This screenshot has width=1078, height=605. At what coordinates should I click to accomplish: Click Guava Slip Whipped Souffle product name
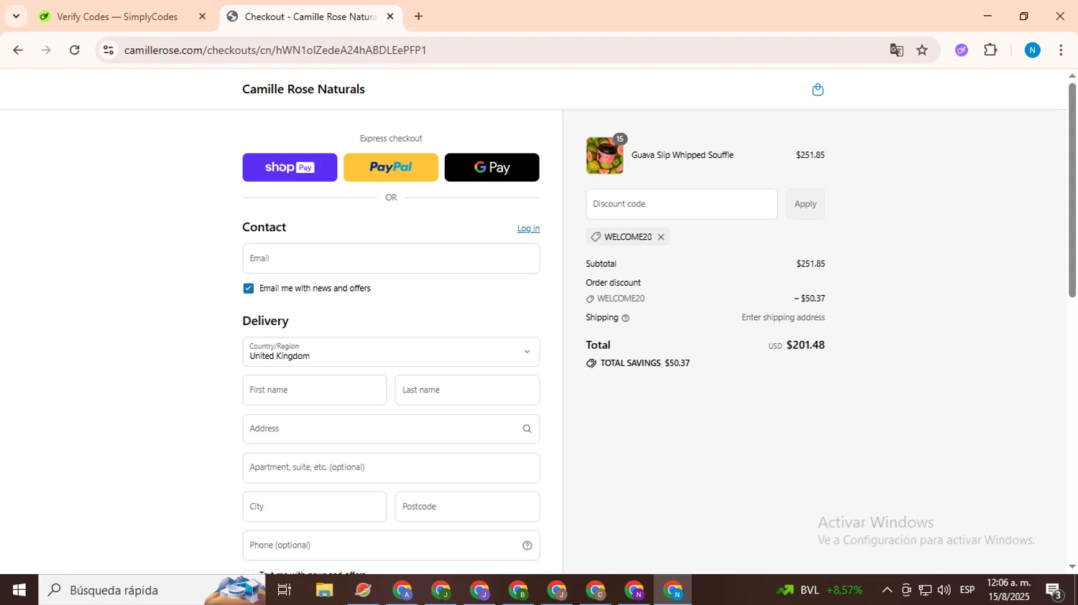[x=683, y=155]
